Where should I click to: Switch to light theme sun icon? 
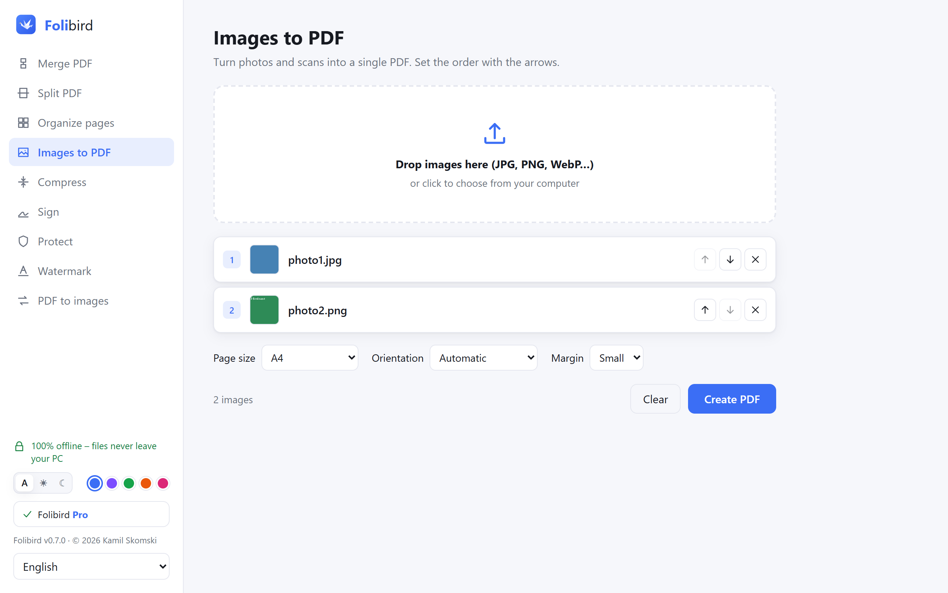[x=43, y=483]
